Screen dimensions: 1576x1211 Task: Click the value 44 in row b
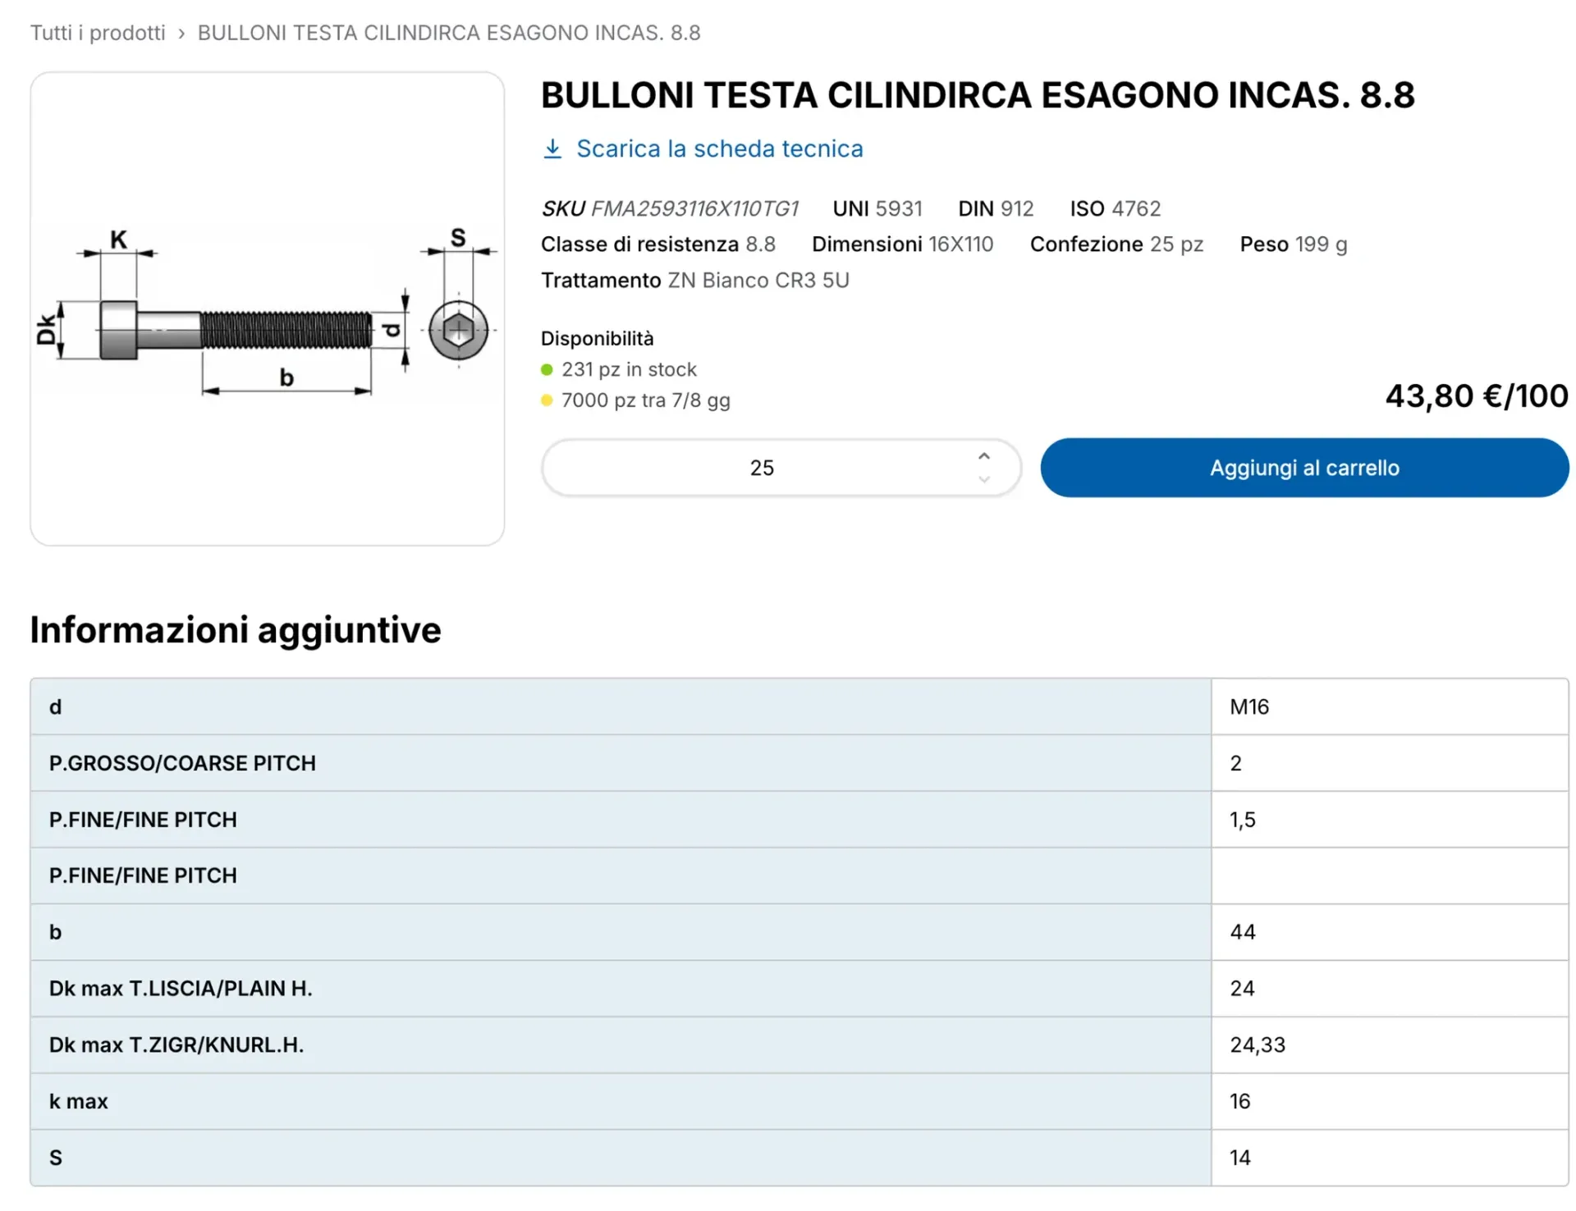click(x=1243, y=932)
